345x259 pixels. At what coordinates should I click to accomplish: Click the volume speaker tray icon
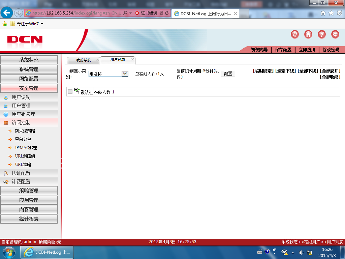[x=301, y=253]
